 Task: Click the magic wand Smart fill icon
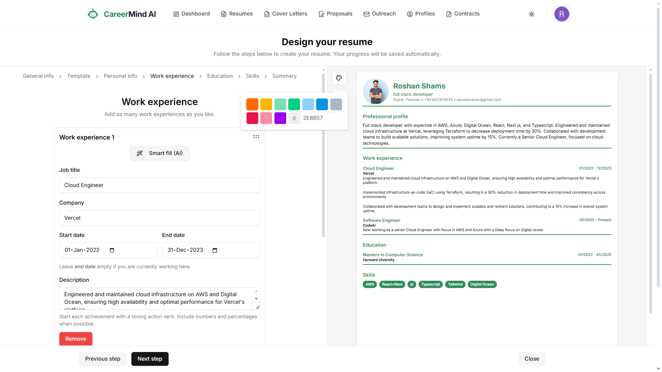tap(140, 153)
